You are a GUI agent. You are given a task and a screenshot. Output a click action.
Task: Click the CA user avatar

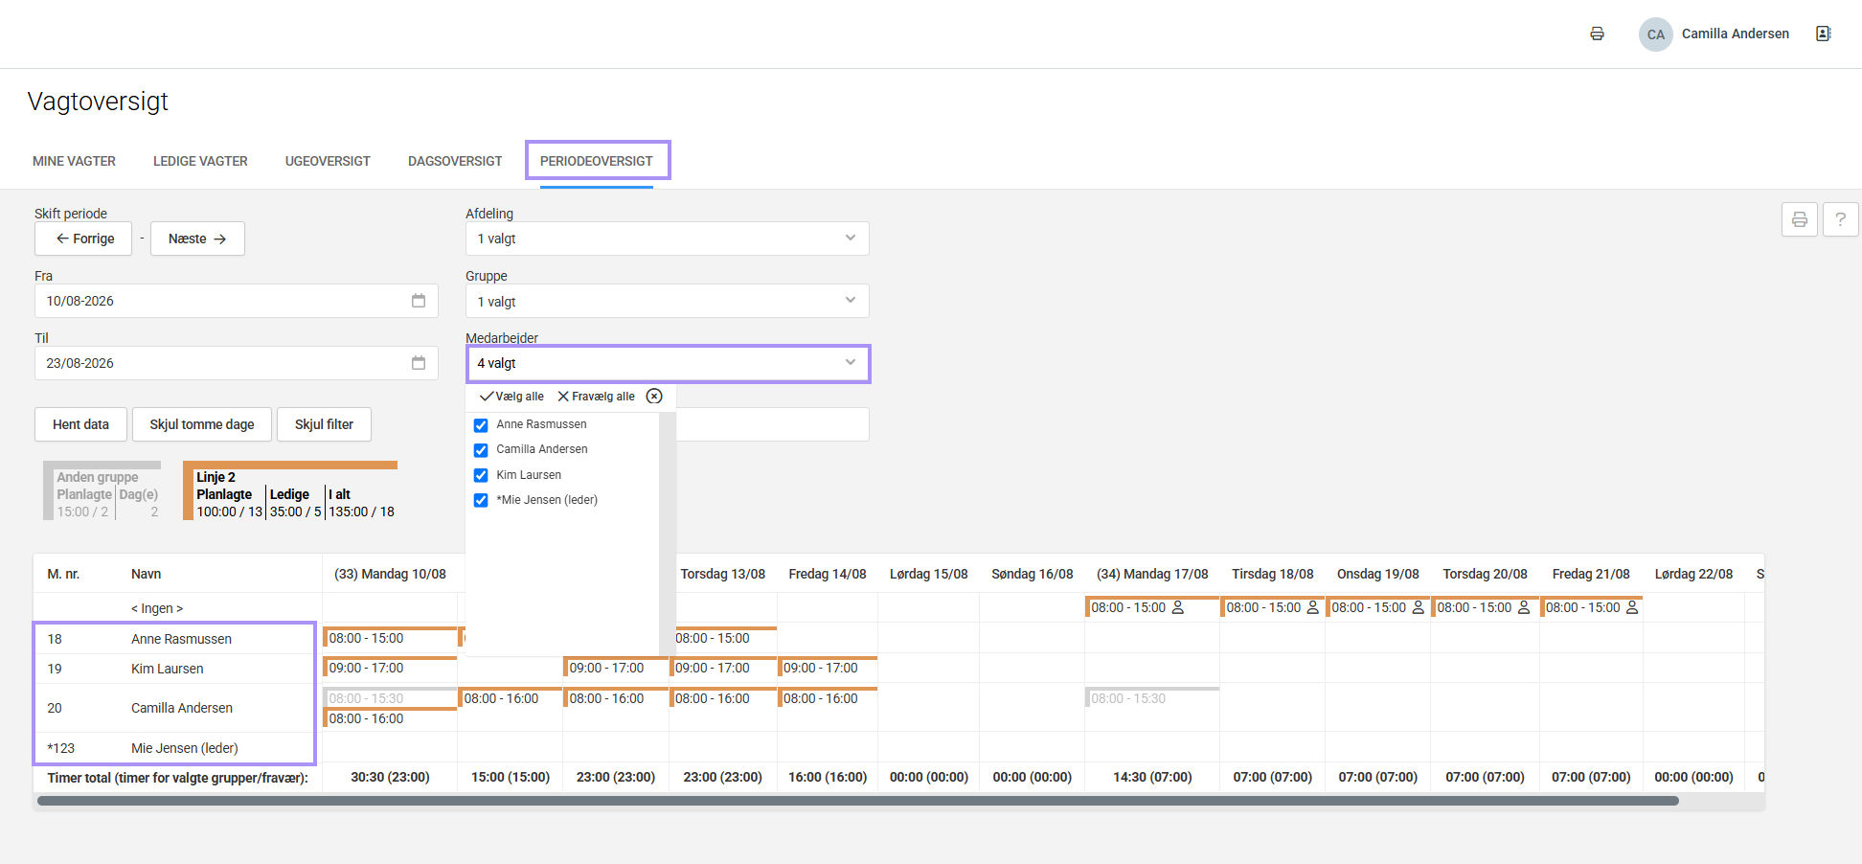[x=1655, y=34]
